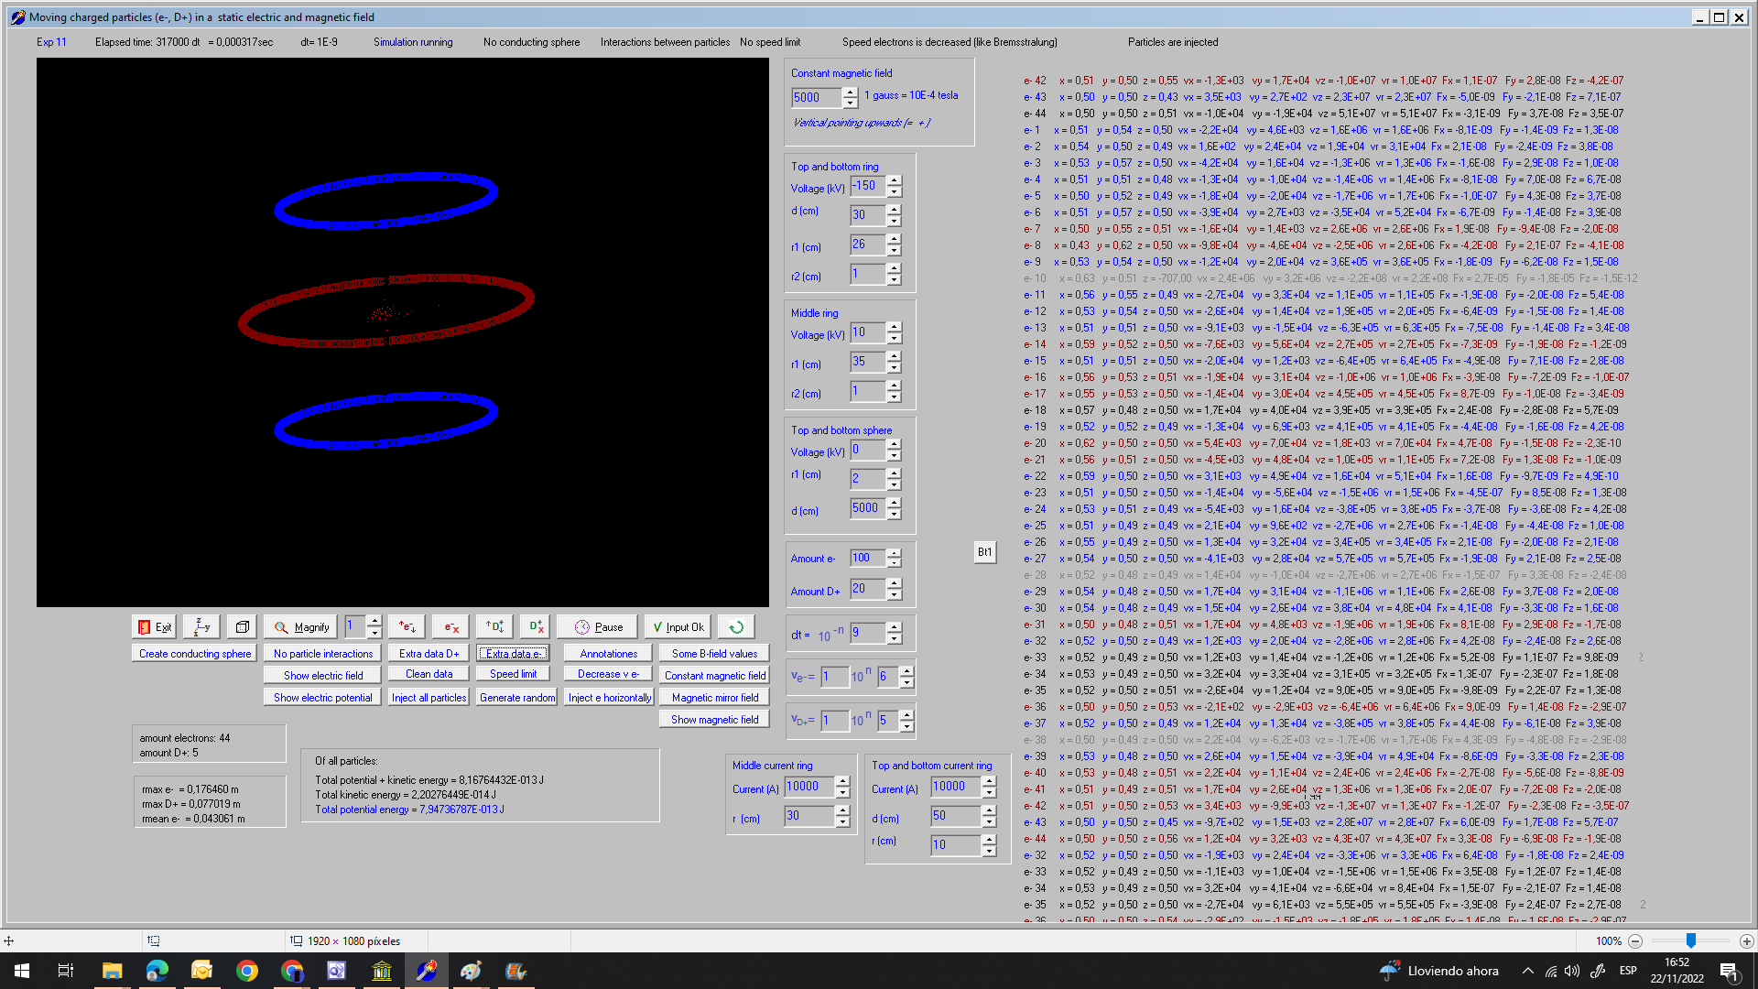Screen dimensions: 1758x989
Task: Increase the dt exponent spinner
Action: (x=894, y=627)
